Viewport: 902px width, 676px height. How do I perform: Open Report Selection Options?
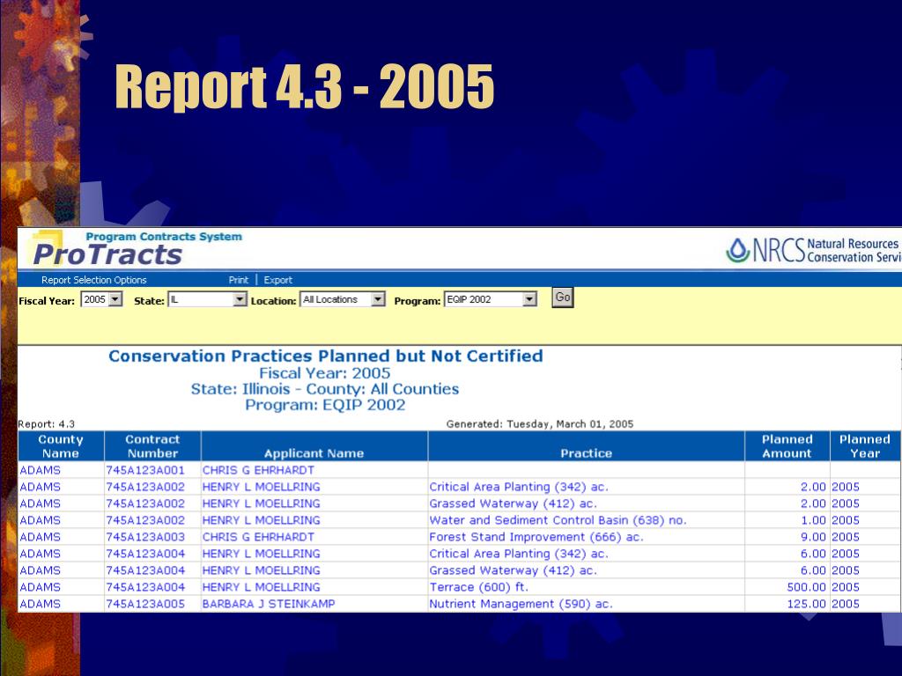(x=93, y=280)
